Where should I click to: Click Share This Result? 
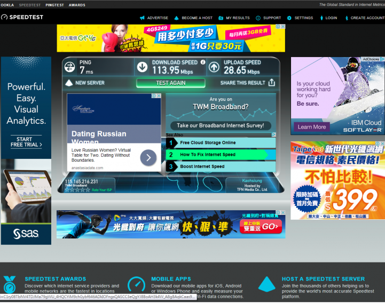point(243,83)
